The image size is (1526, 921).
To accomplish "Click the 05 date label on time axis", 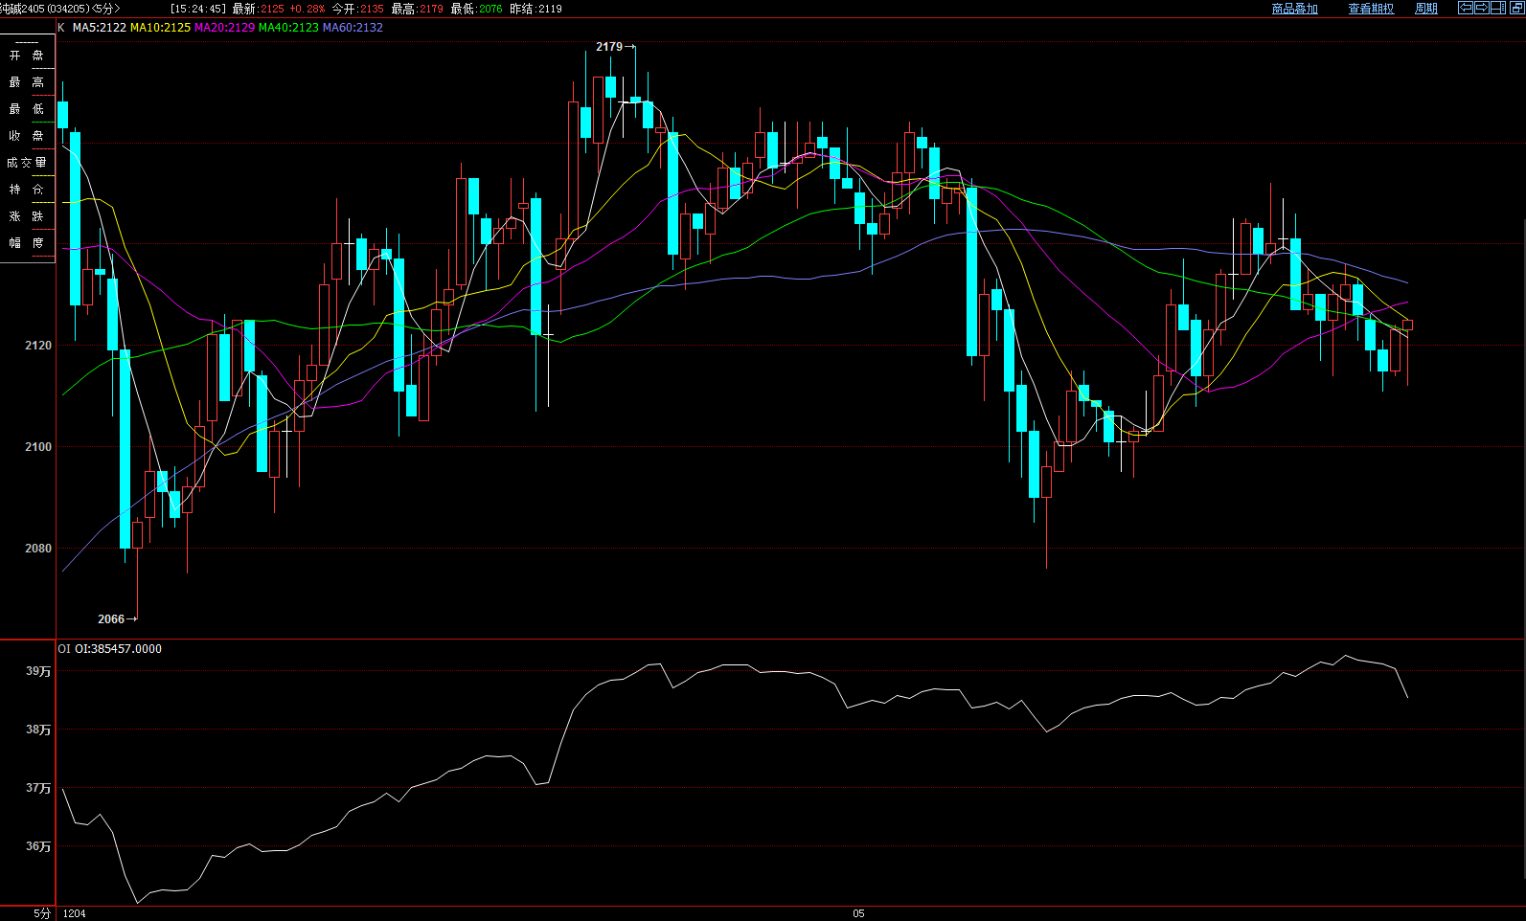I will [858, 913].
